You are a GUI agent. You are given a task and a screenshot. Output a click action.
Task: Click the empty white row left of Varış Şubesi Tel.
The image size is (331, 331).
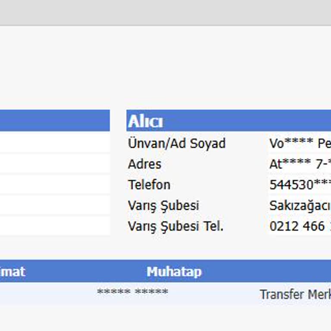[55, 226]
